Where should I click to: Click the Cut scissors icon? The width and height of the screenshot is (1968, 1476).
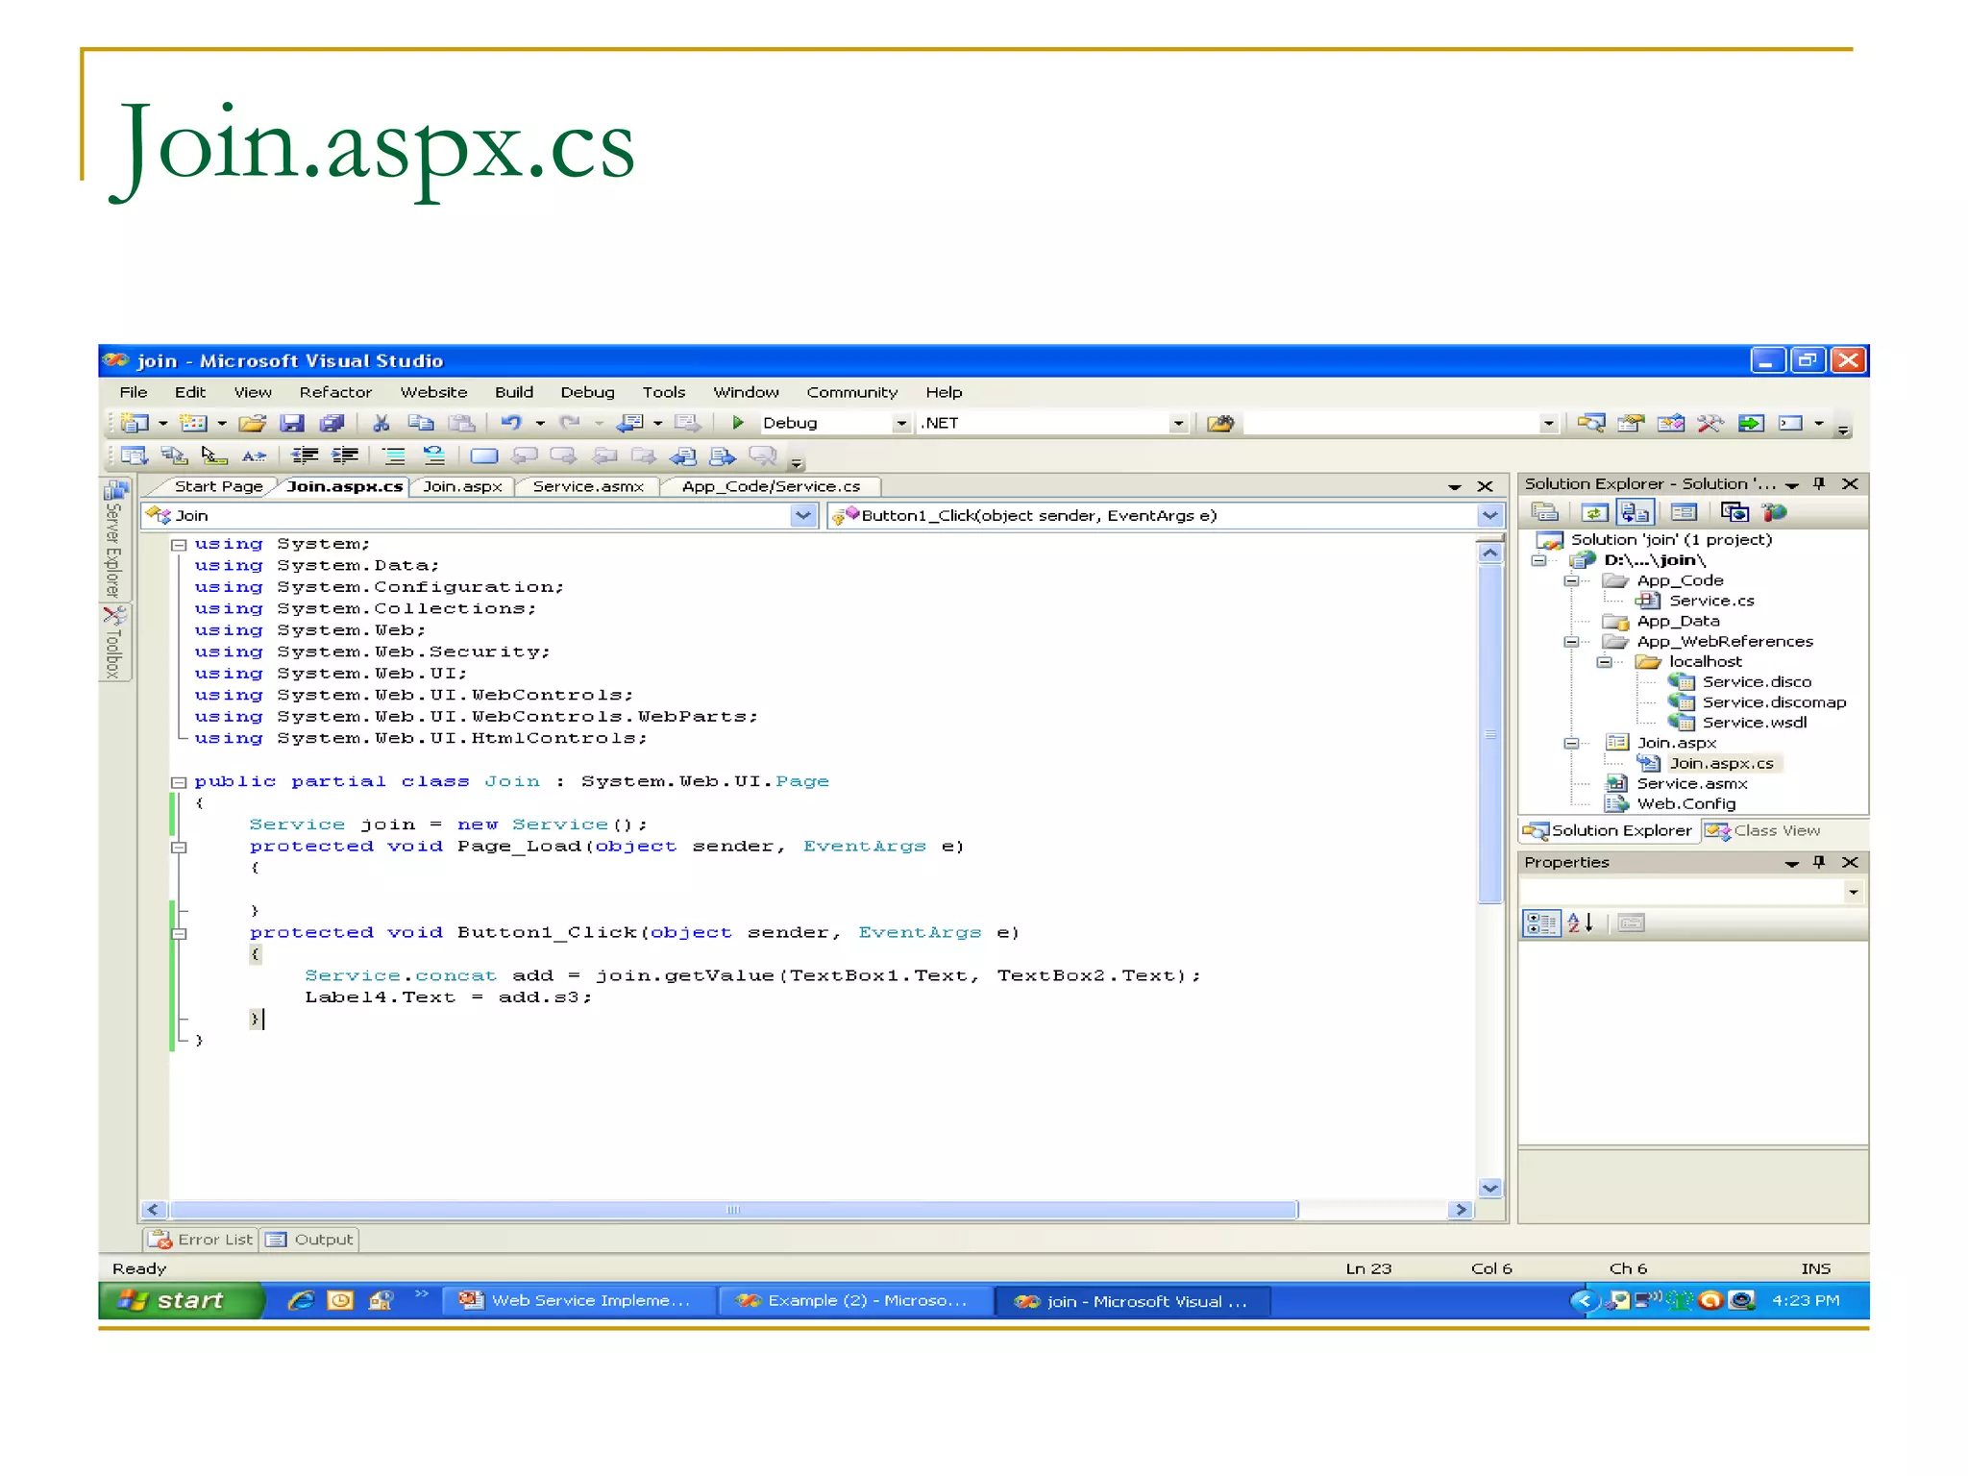381,423
